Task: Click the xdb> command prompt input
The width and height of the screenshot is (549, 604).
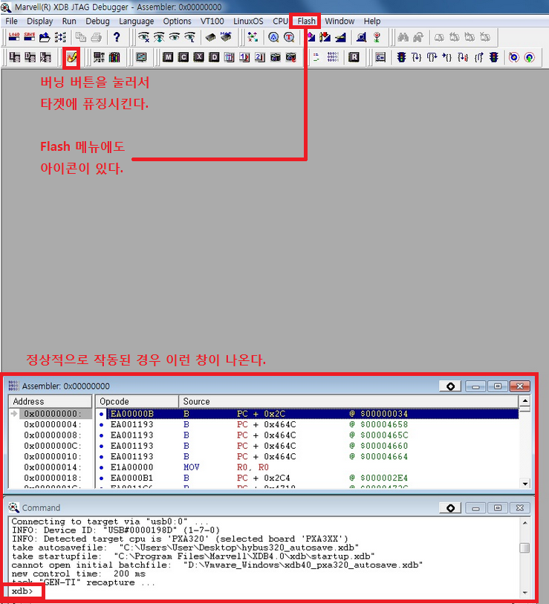Action: click(22, 591)
